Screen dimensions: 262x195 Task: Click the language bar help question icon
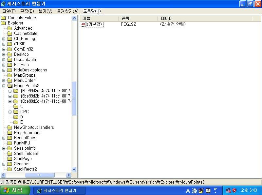coord(208,191)
